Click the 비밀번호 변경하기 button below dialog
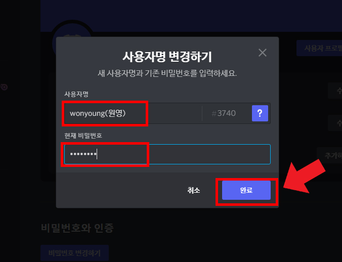Image resolution: width=342 pixels, height=262 pixels. click(x=74, y=253)
